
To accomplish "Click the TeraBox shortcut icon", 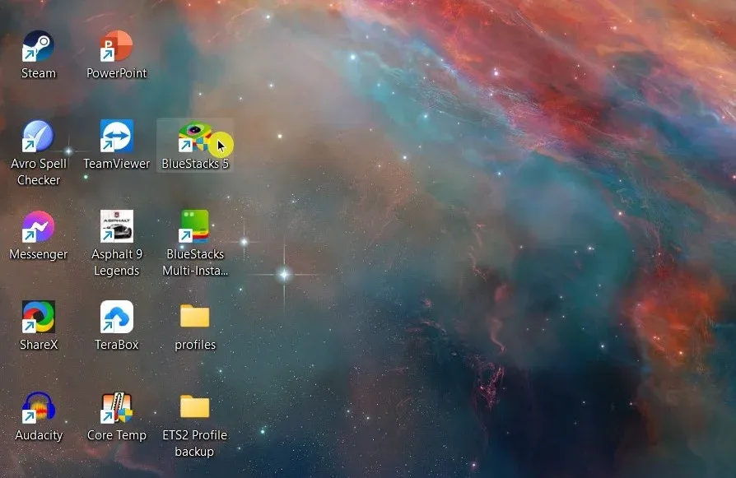I will [116, 317].
